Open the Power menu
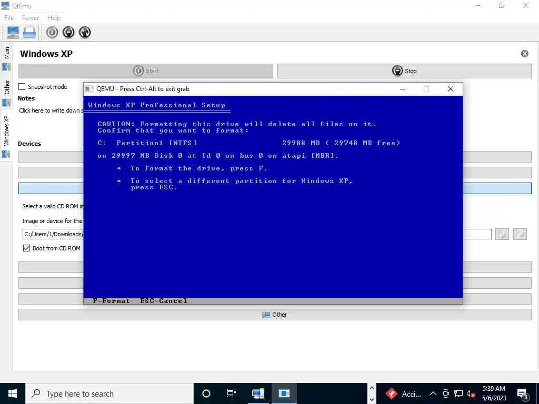Image resolution: width=539 pixels, height=404 pixels. tap(31, 18)
